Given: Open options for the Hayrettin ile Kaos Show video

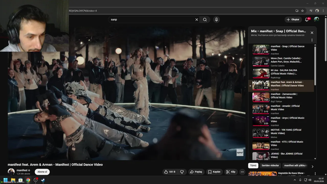Looking at the screenshot, I should [315, 174].
